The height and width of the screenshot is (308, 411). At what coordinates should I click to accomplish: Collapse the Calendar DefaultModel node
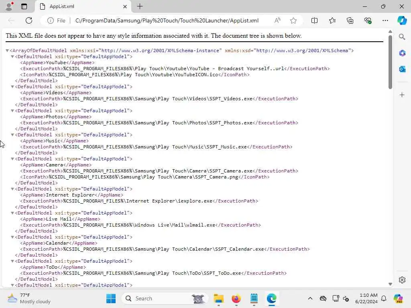[x=12, y=237]
